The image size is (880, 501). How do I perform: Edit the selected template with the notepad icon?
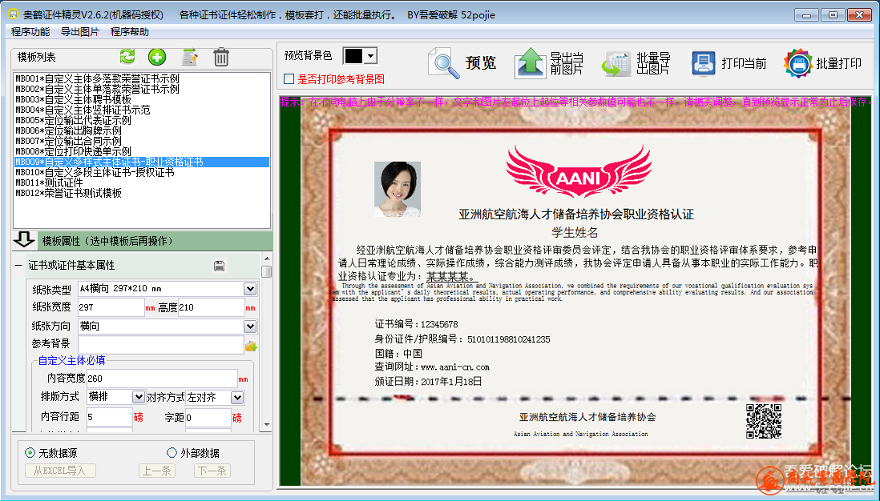190,57
